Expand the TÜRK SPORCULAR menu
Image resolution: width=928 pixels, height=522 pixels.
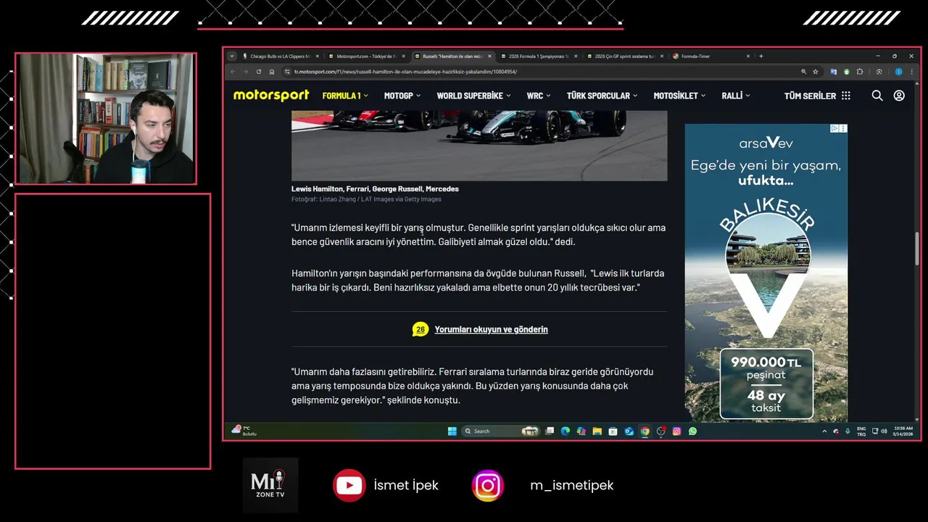pyautogui.click(x=602, y=96)
